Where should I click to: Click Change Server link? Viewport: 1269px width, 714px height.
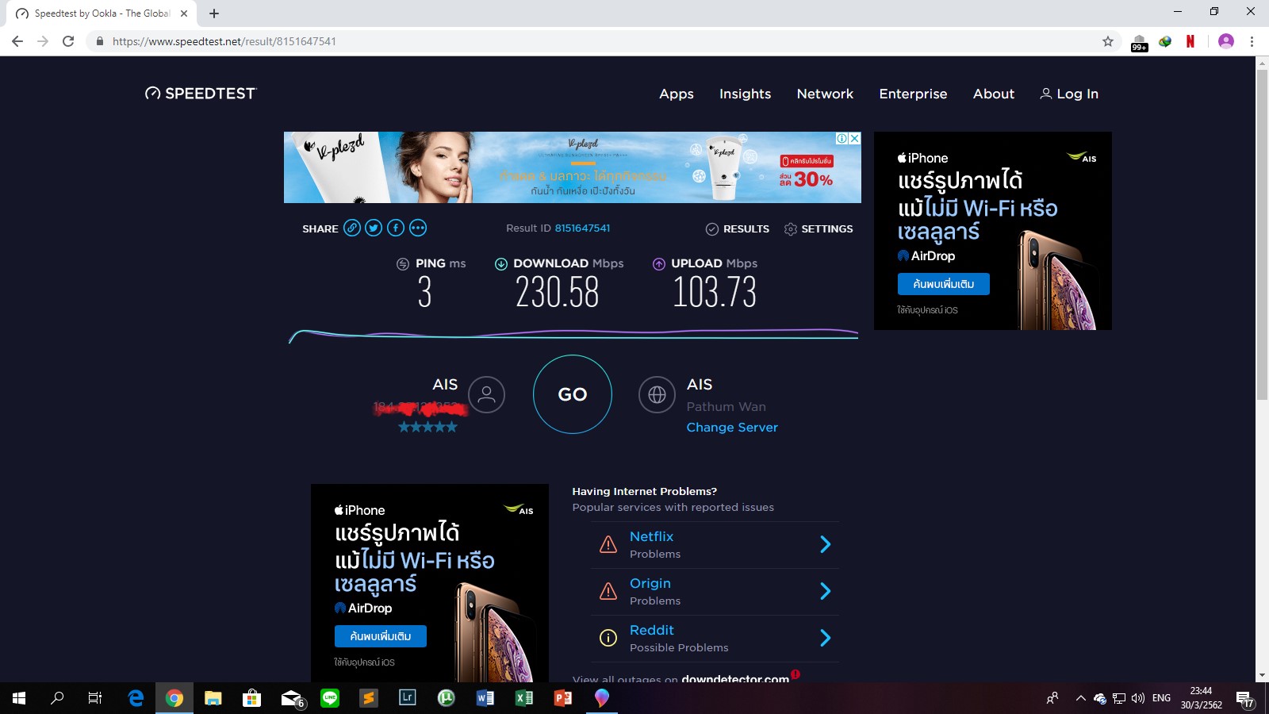click(732, 427)
